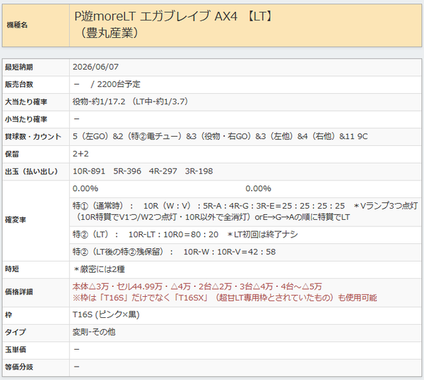Select the type value '変則-その他'
The height and width of the screenshot is (380, 424).
click(x=94, y=332)
